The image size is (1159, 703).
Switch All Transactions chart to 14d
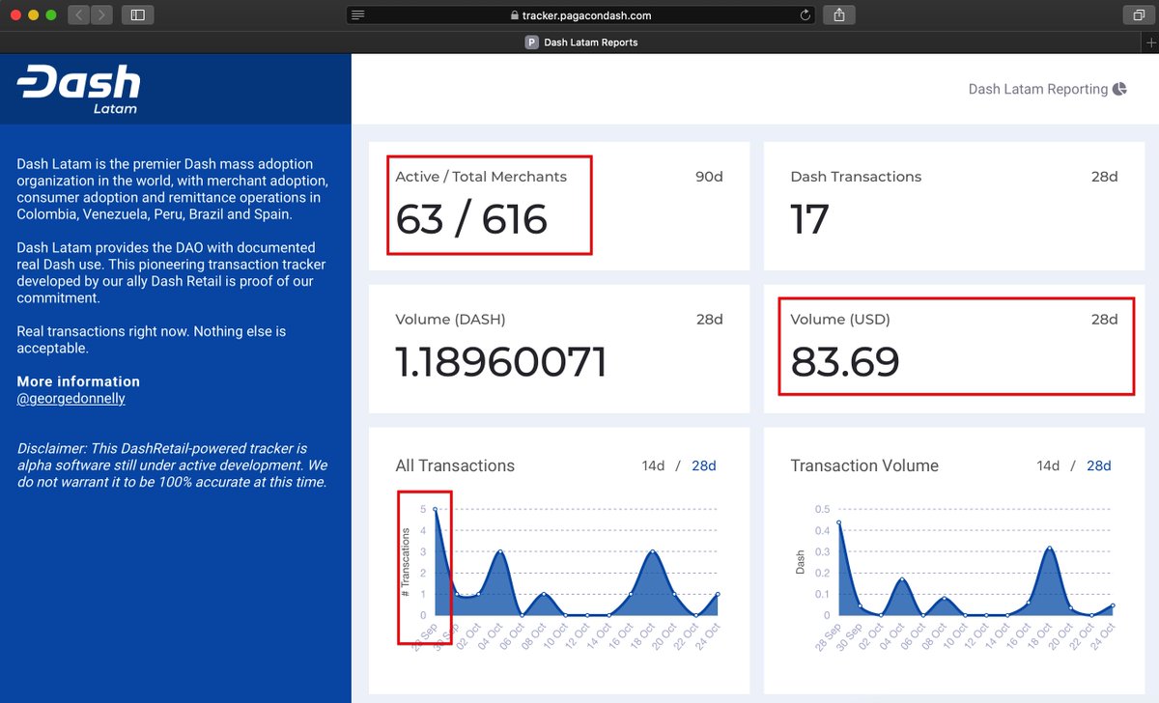click(x=653, y=465)
